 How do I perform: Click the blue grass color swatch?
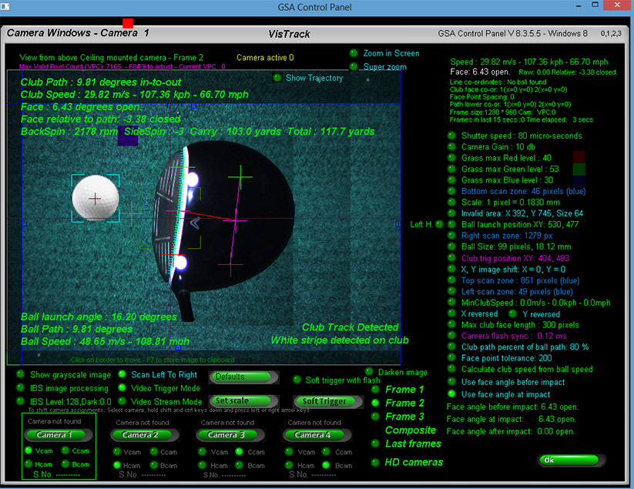pos(579,181)
